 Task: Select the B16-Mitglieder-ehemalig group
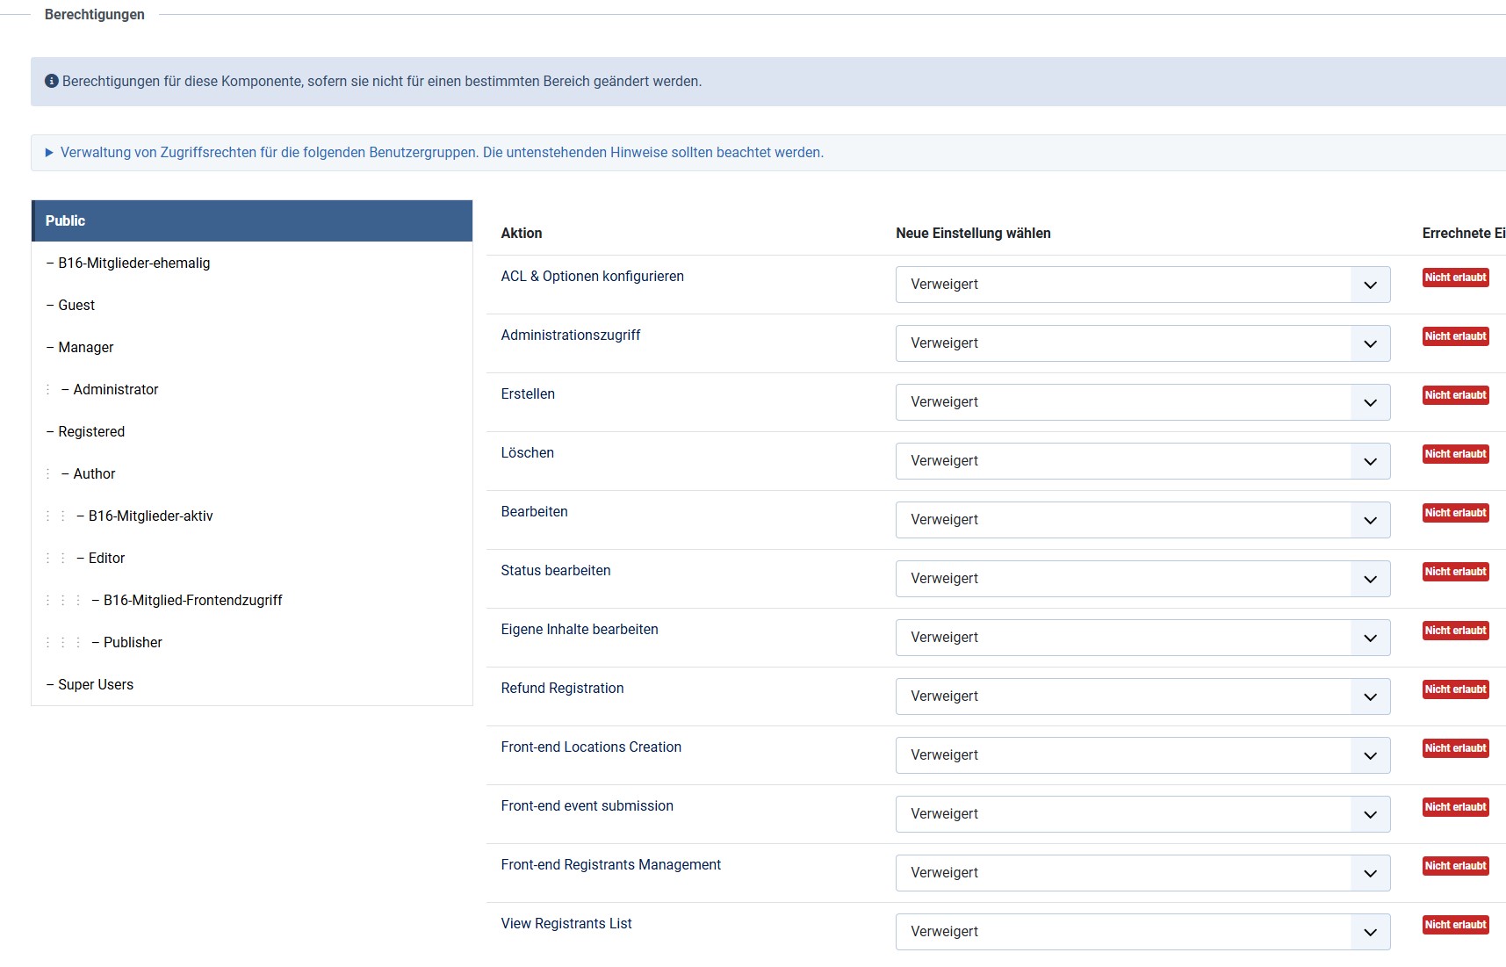133,263
